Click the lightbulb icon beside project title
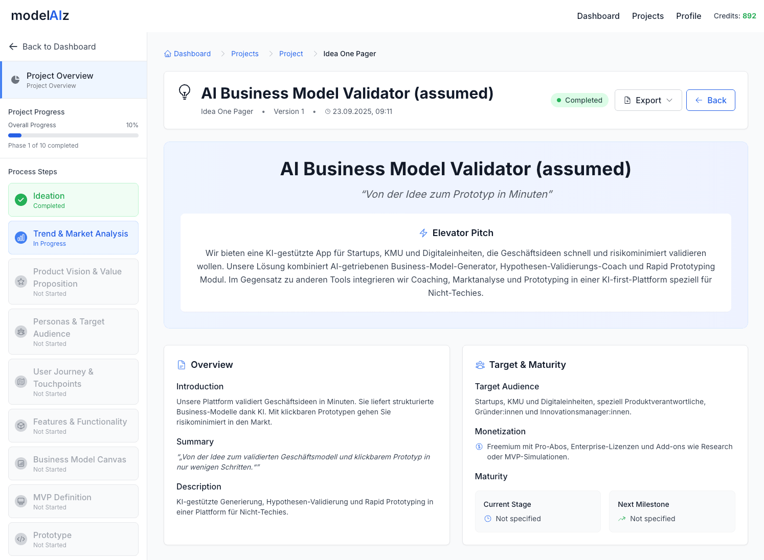 [185, 92]
